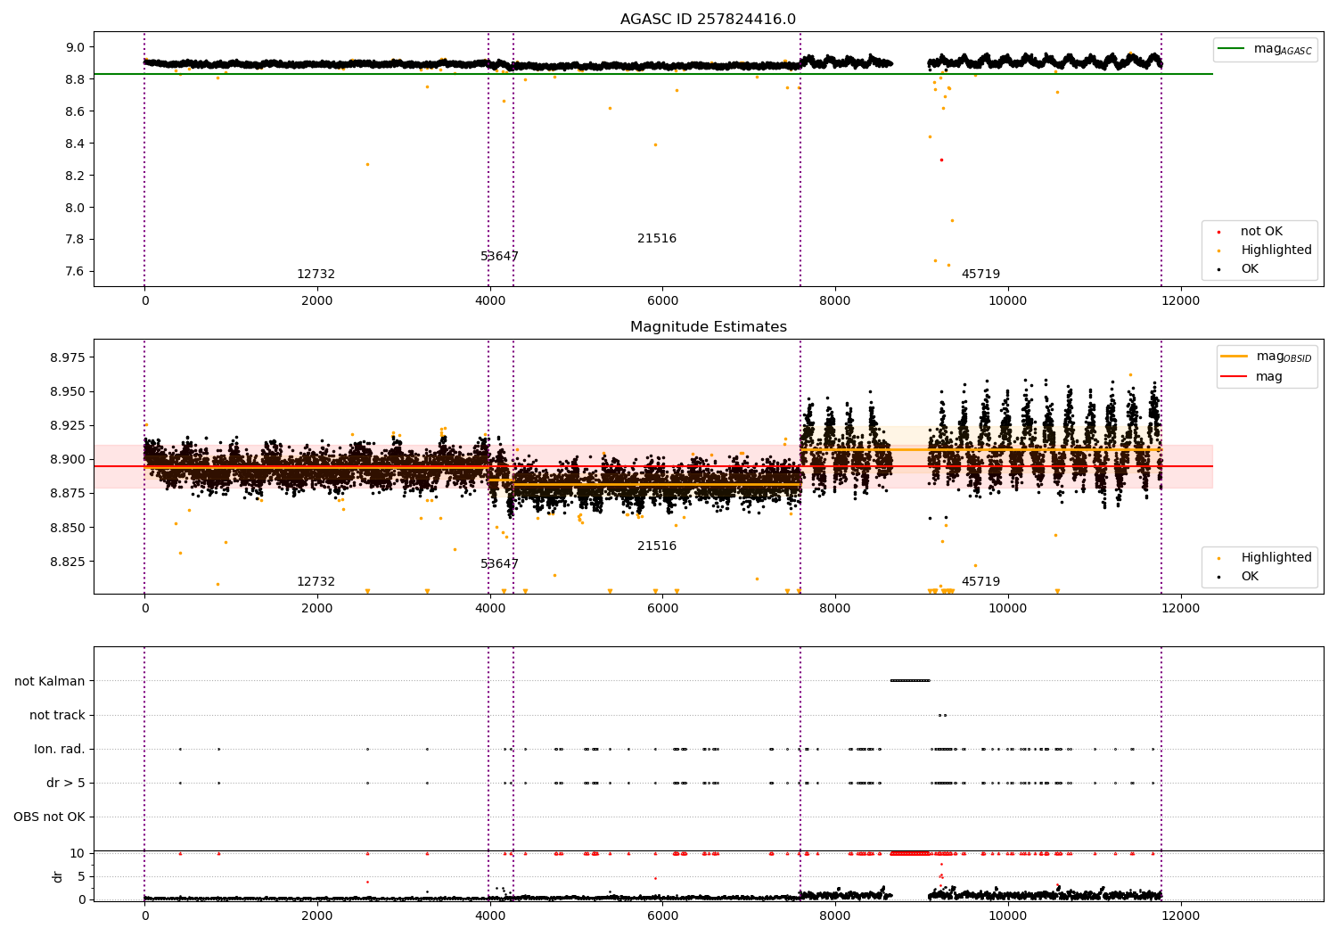Screen dimensions: 1337x936
Task: Click obsid label 21516 in the top plot
Action: tap(657, 239)
